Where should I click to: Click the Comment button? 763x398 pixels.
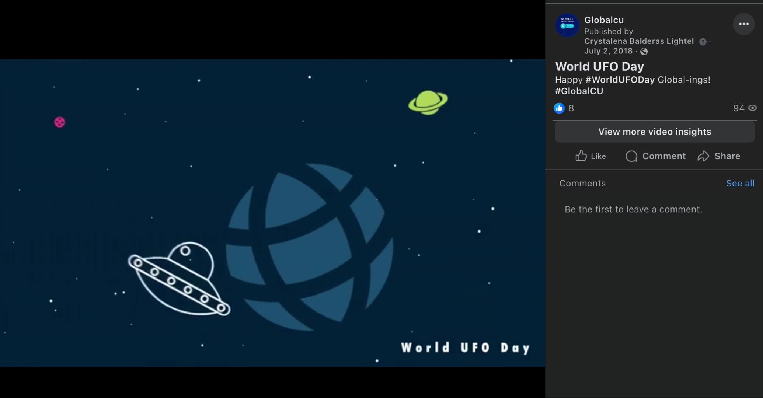(656, 156)
